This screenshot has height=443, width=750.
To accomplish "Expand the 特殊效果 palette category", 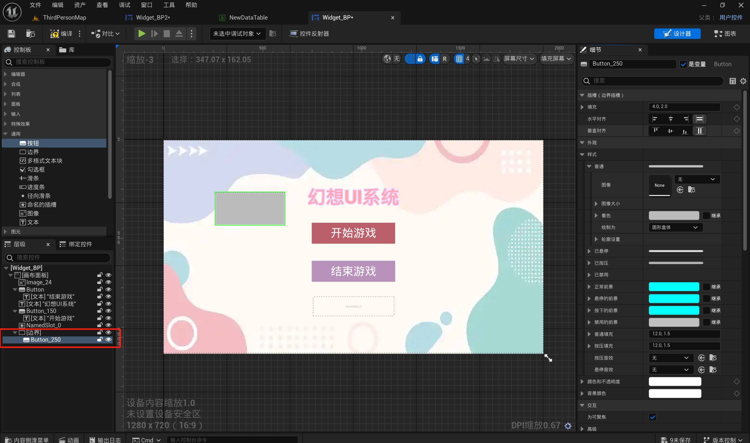I will click(x=5, y=124).
